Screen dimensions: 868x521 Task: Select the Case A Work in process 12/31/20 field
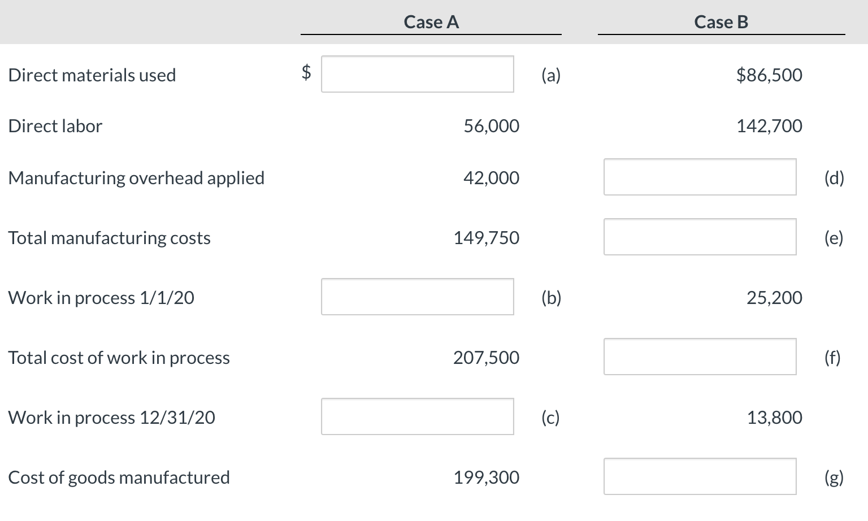click(x=417, y=416)
